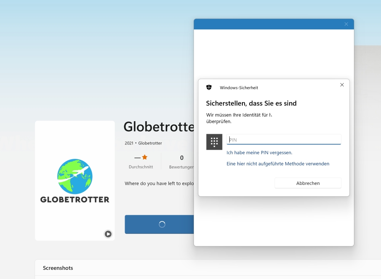Click the Globetrotter app title
The height and width of the screenshot is (279, 381).
click(x=158, y=127)
